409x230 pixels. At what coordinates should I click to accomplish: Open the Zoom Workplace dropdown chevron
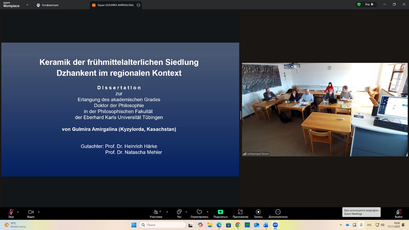pos(27,5)
